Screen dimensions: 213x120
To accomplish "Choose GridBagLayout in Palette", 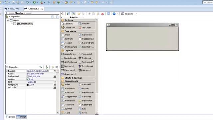I will click(69, 62).
